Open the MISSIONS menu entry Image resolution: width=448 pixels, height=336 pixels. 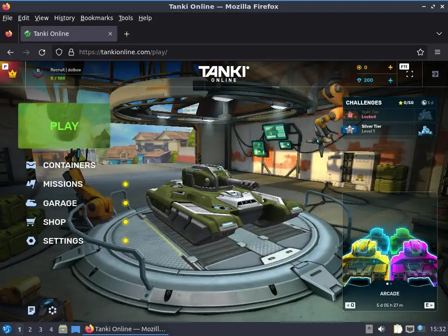[63, 184]
